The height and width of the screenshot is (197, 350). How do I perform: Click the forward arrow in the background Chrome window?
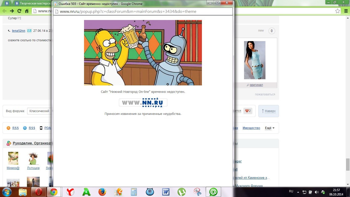[x=12, y=11]
